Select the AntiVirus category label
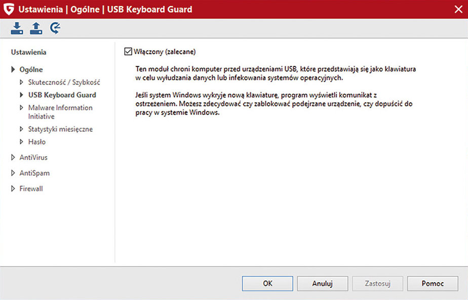468x300 pixels. (33, 158)
